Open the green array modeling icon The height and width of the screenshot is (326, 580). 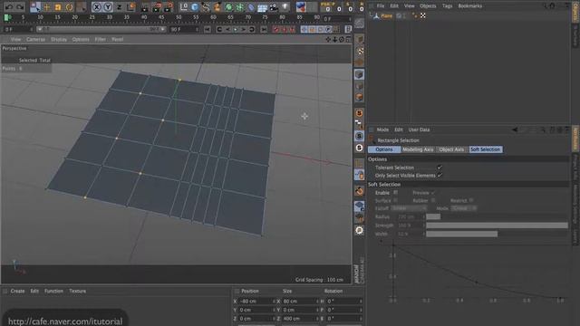[x=228, y=7]
